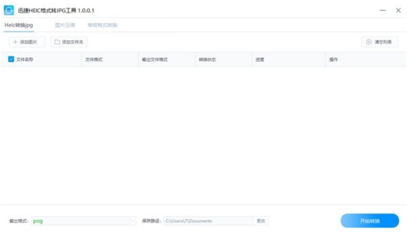Open the output format png dropdown
The height and width of the screenshot is (243, 407).
pyautogui.click(x=84, y=221)
